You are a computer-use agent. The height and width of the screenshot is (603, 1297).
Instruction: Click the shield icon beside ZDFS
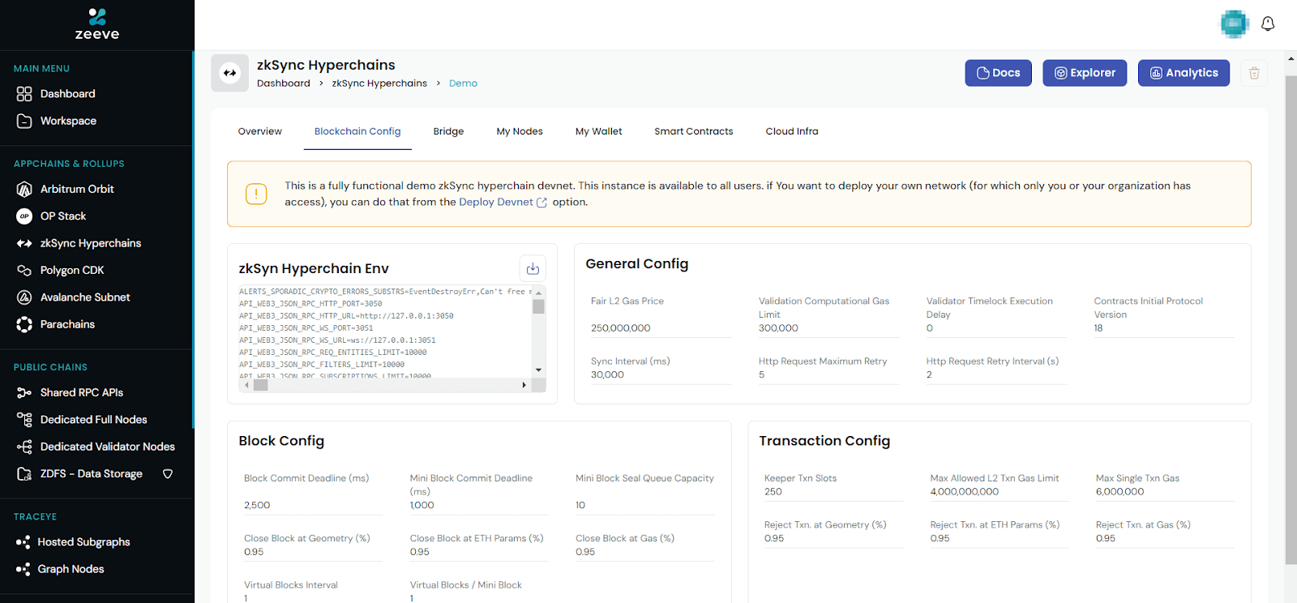pyautogui.click(x=168, y=474)
